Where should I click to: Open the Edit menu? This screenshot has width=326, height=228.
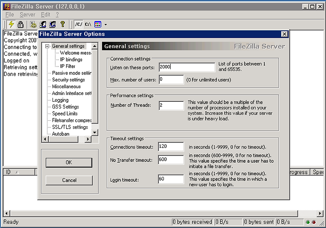coord(46,14)
